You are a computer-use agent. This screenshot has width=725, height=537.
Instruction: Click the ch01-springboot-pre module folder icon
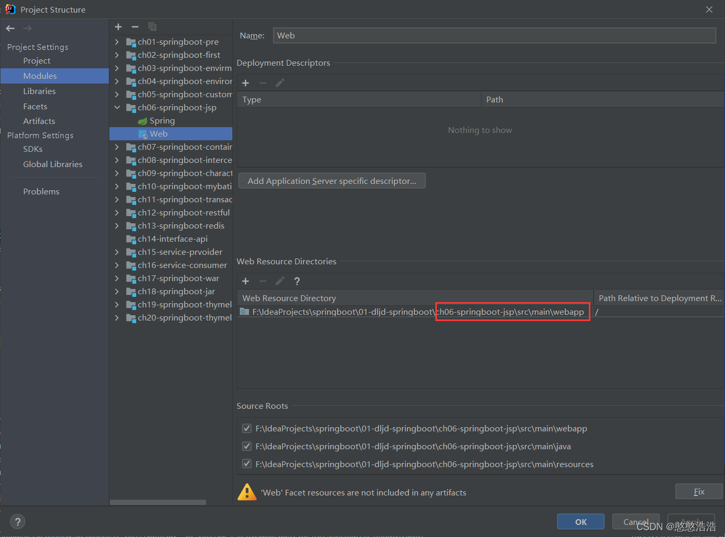pyautogui.click(x=131, y=42)
